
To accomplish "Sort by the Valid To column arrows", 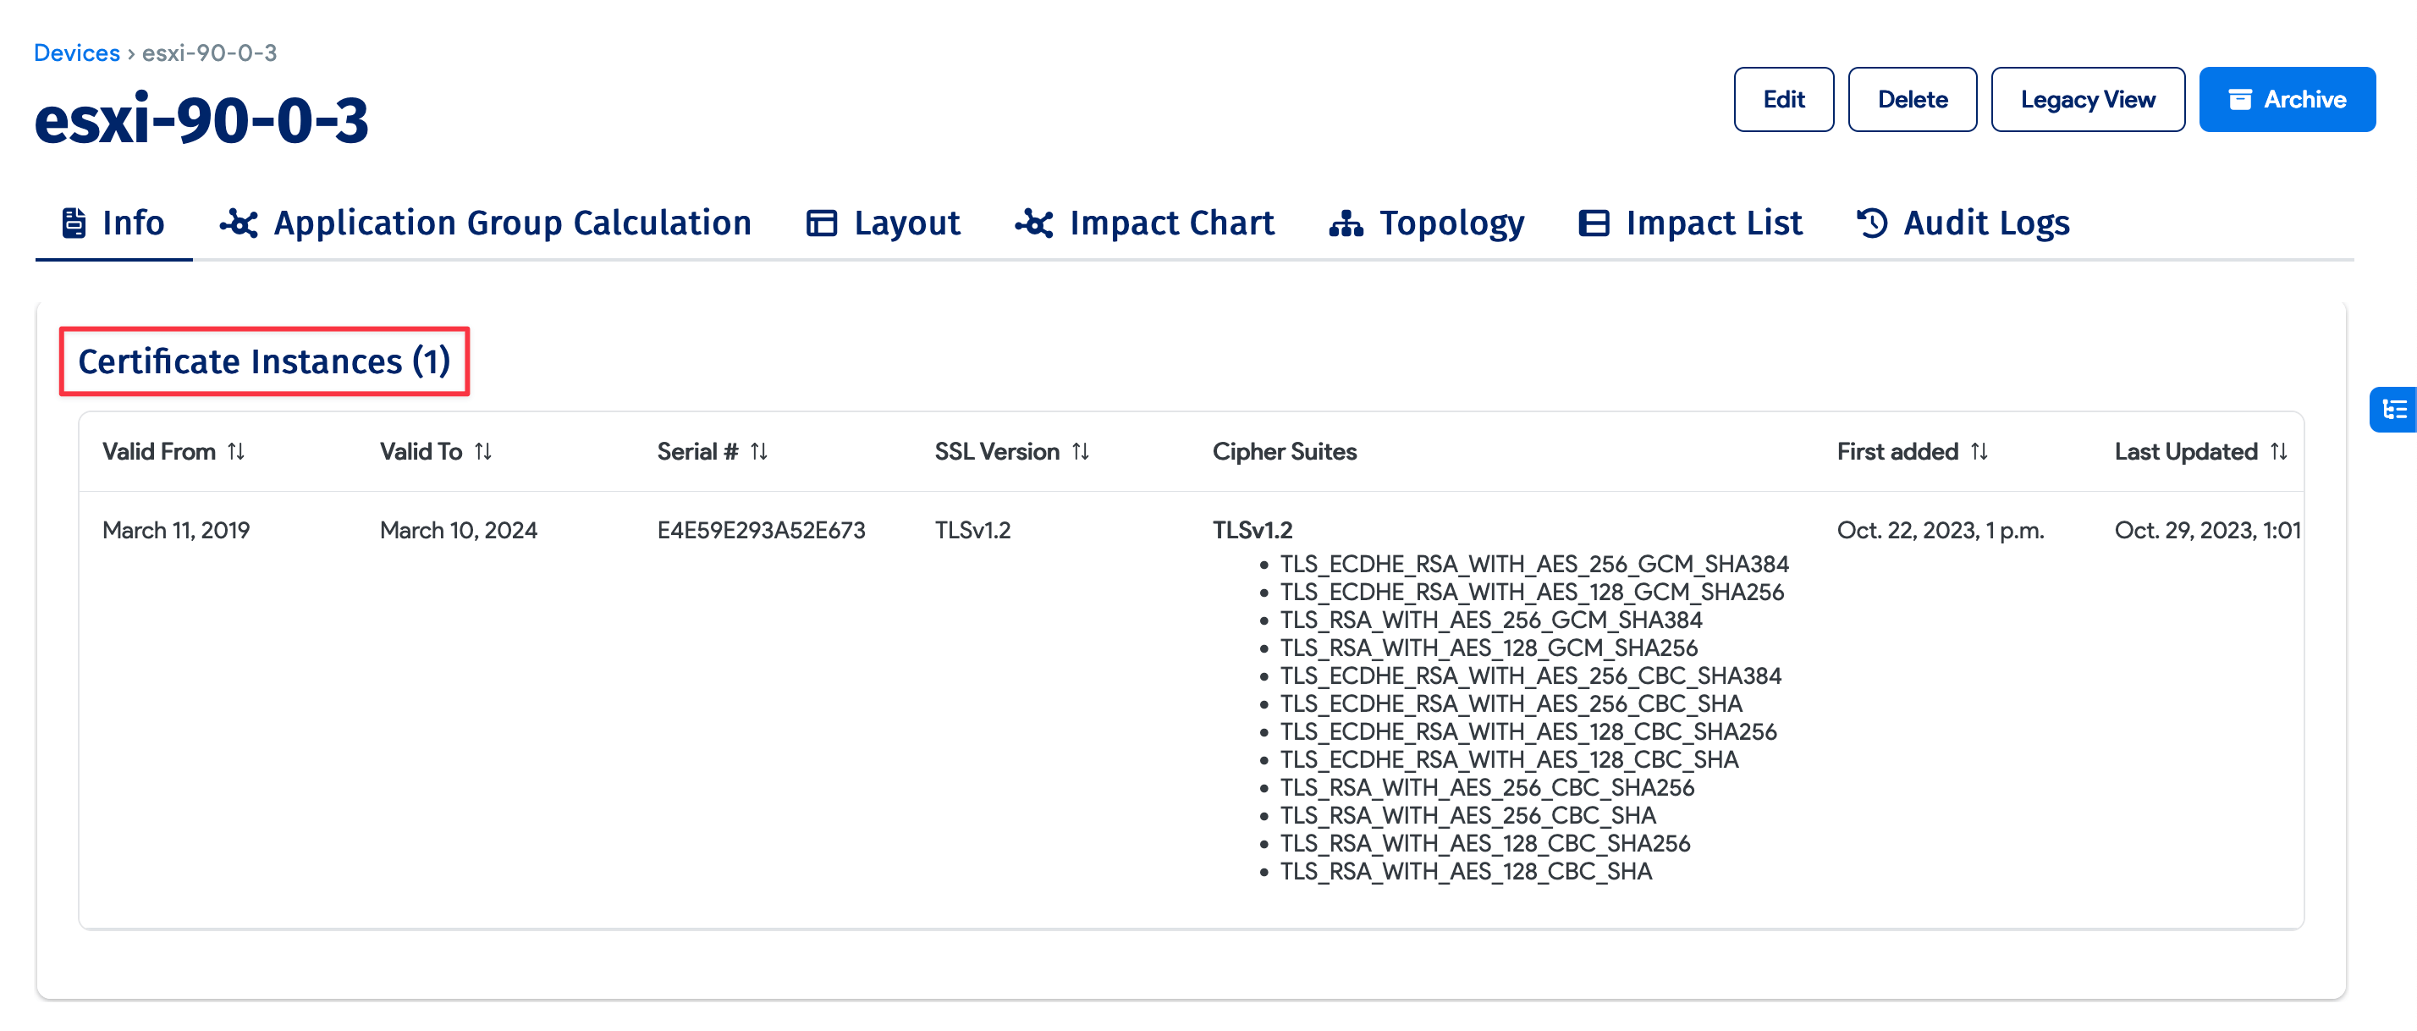I will click(484, 451).
